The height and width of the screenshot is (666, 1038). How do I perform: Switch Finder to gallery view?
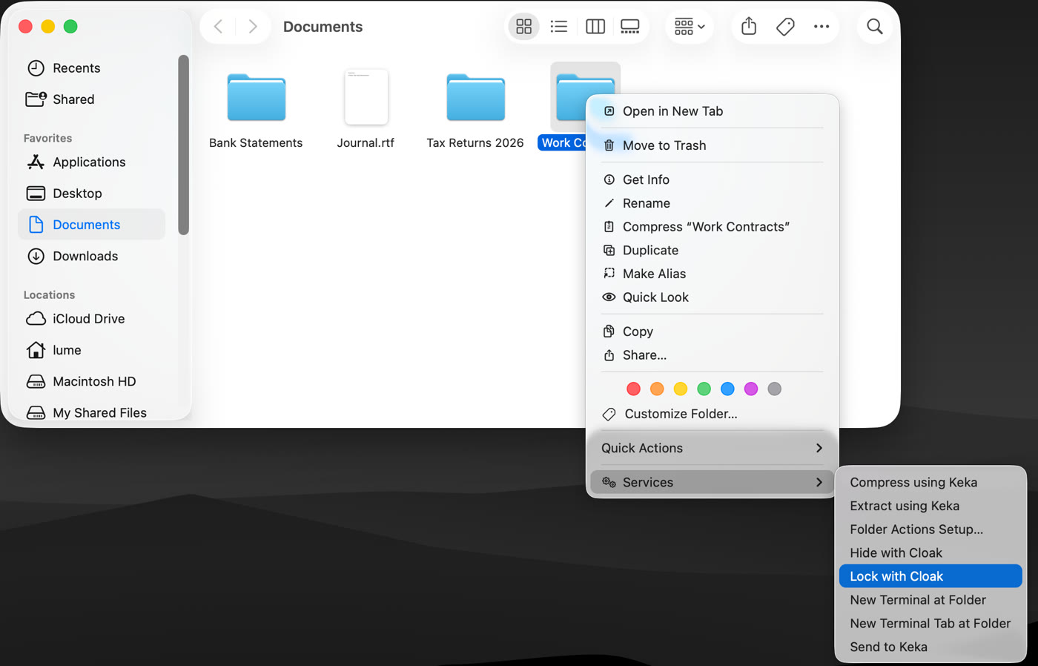[630, 27]
